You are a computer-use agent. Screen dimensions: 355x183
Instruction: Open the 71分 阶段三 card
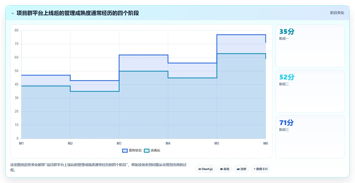(x=310, y=137)
